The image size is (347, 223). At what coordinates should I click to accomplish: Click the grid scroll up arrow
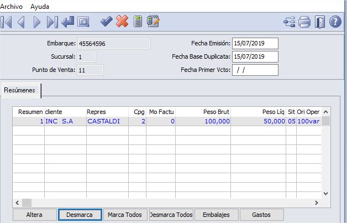[x=325, y=112]
